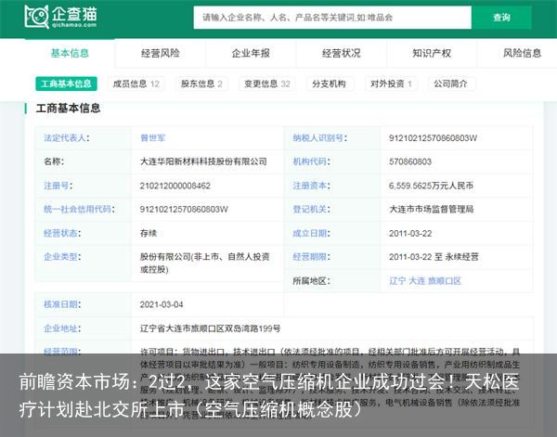Click the 查询 search button
The image size is (557, 437).
coord(501,18)
